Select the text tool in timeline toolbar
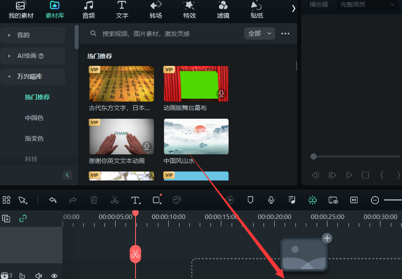The width and height of the screenshot is (402, 279). click(x=135, y=200)
